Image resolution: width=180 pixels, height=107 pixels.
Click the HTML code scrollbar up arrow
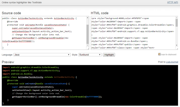(177, 18)
